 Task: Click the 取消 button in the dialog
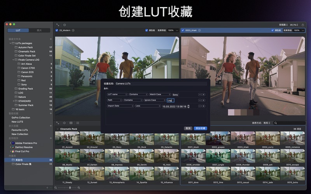pos(188,128)
